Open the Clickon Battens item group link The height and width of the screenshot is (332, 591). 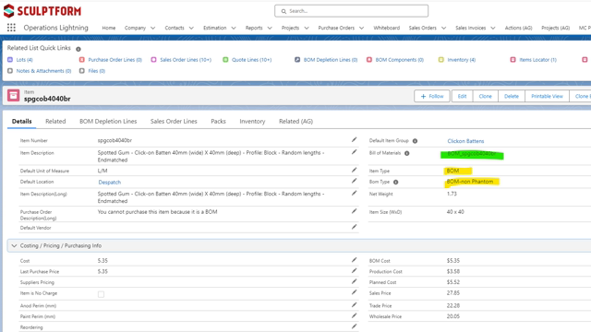[465, 141]
